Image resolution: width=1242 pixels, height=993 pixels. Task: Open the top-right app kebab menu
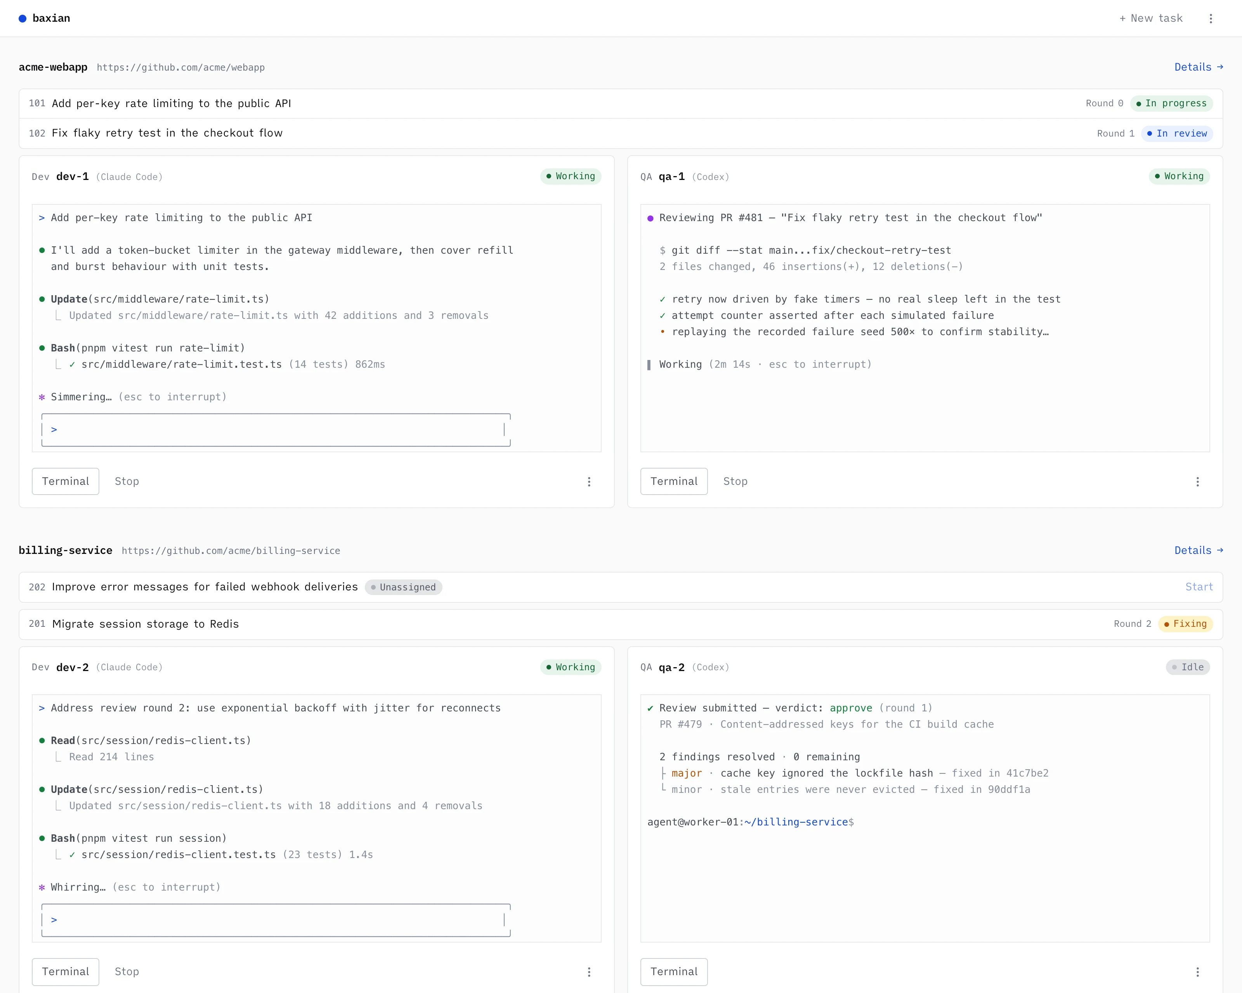1210,18
